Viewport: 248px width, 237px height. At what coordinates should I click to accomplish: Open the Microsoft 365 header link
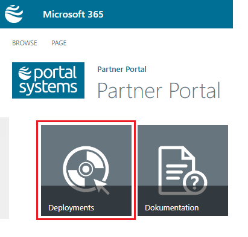[73, 15]
